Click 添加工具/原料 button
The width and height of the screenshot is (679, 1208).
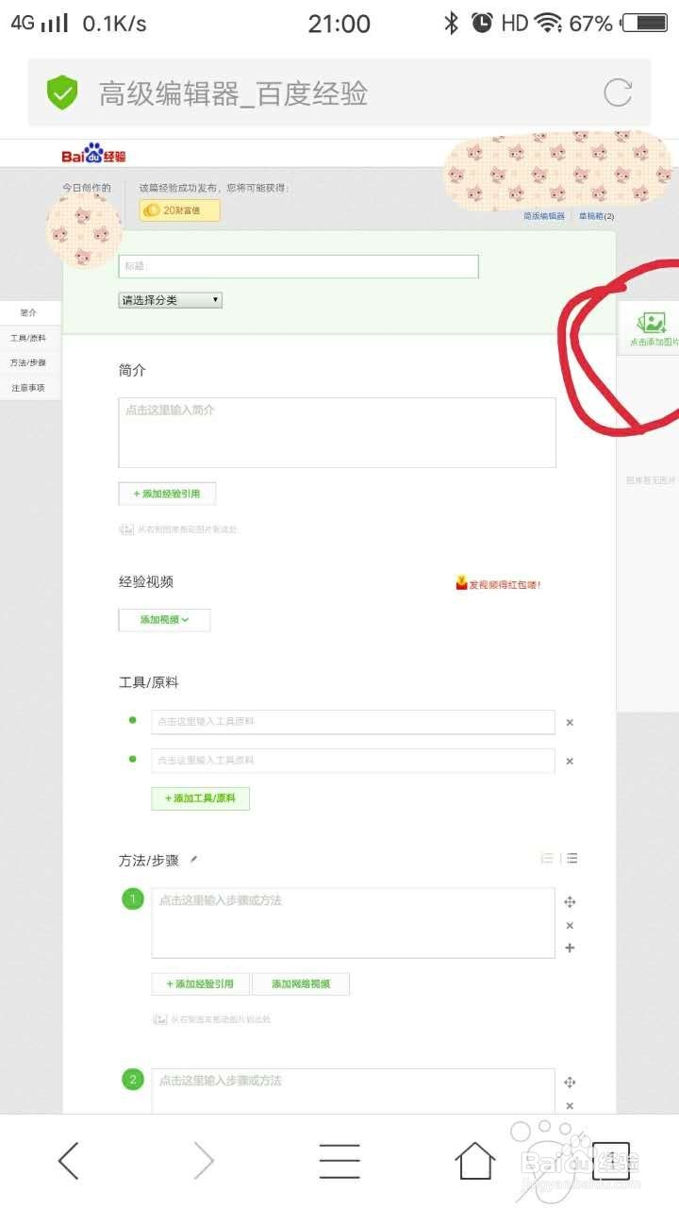tap(200, 798)
